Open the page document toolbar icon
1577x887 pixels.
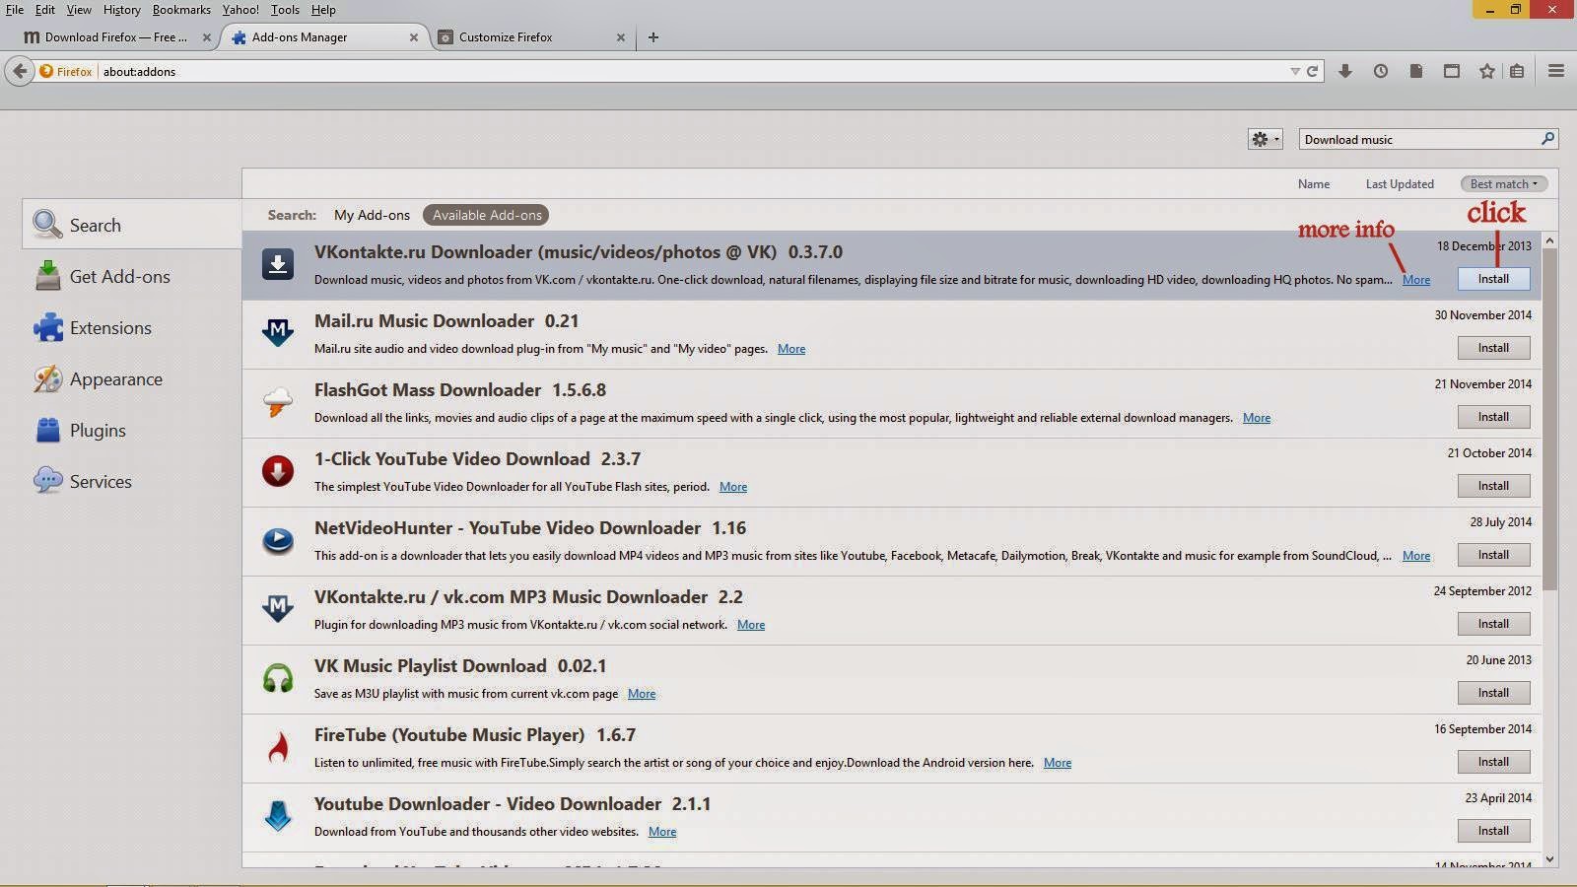coord(1415,71)
